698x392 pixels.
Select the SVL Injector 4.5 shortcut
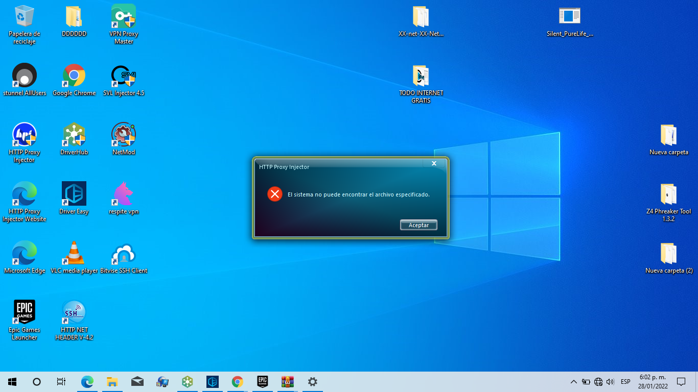click(x=124, y=80)
